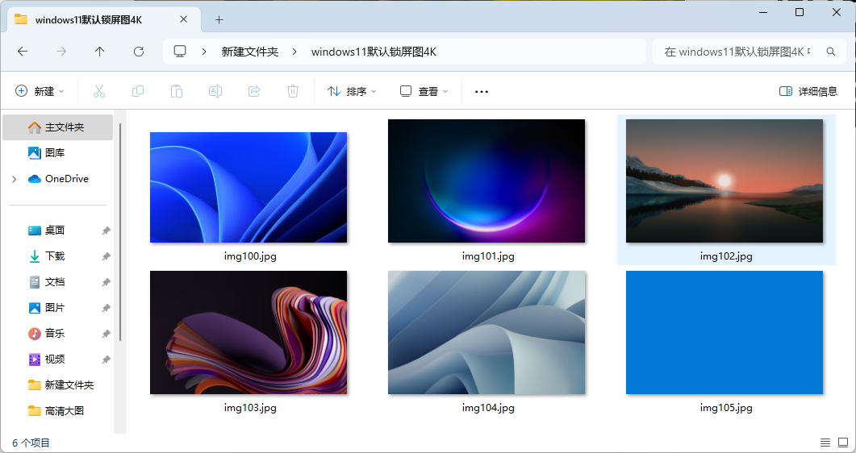Viewport: 856px width, 453px height.
Task: Open 下载 in the sidebar
Action: click(x=55, y=256)
